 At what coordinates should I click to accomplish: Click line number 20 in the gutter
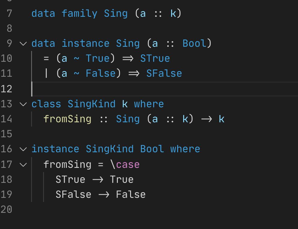(x=6, y=210)
